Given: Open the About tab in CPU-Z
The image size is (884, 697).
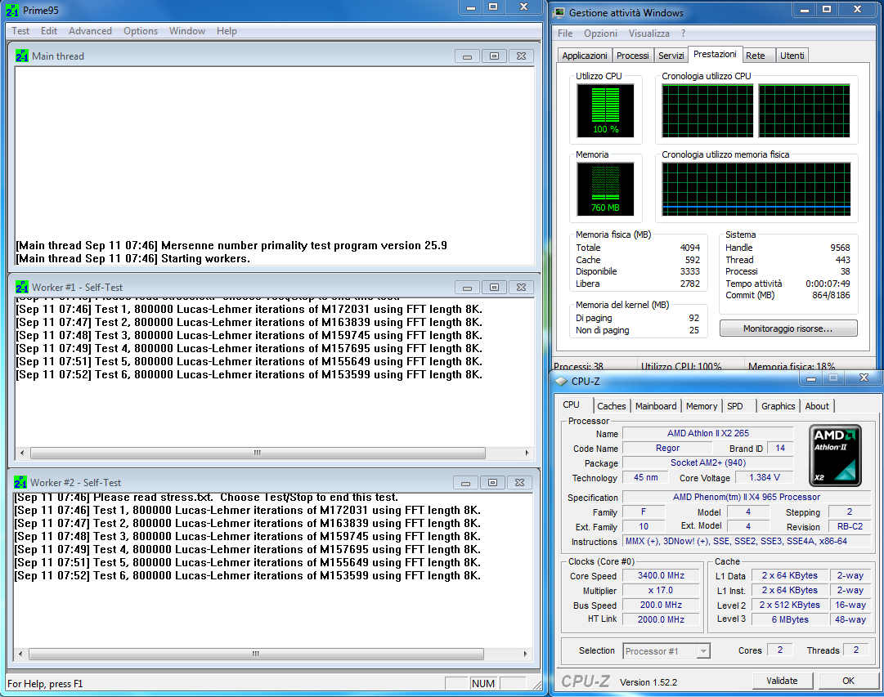Looking at the screenshot, I should pyautogui.click(x=817, y=406).
